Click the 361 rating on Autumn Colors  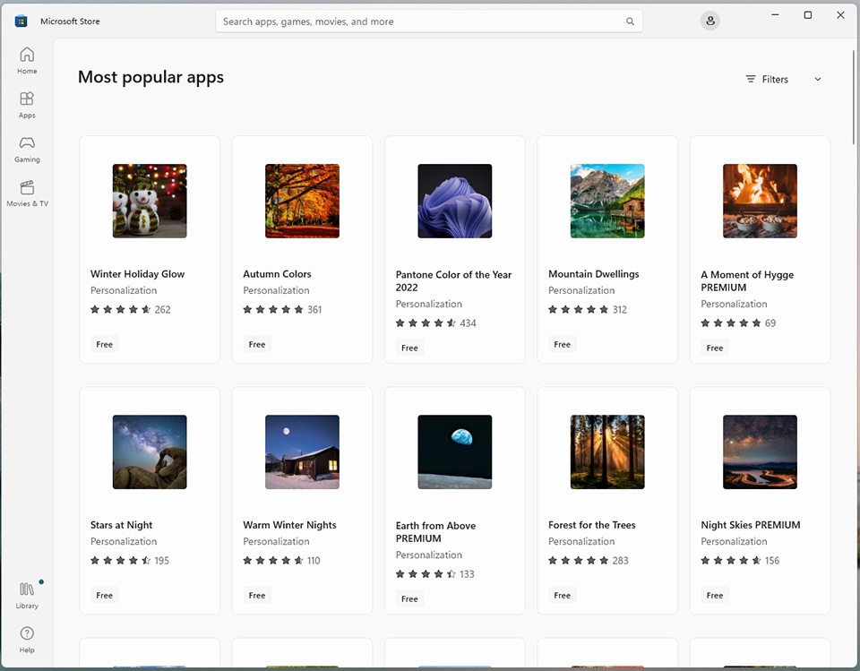pos(314,309)
